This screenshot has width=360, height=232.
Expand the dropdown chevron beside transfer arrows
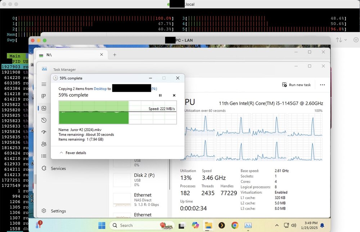pyautogui.click(x=346, y=40)
